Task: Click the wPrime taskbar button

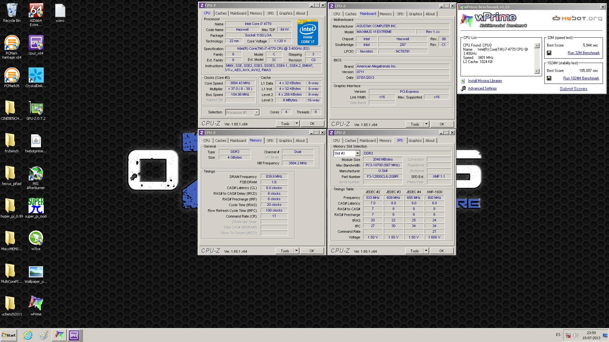Action: [59, 335]
